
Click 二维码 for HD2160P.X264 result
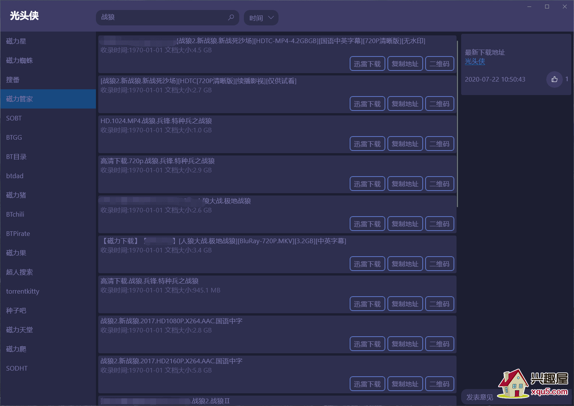(x=440, y=384)
